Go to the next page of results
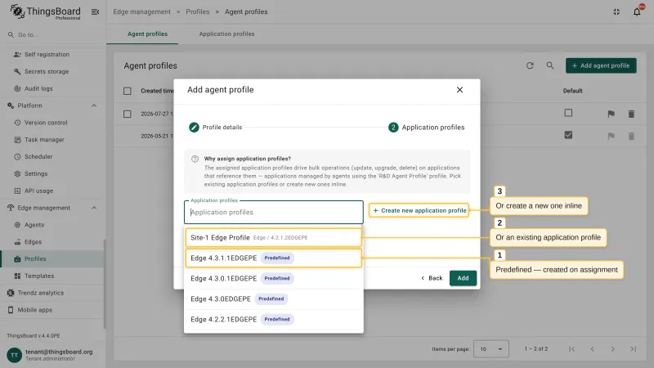The width and height of the screenshot is (654, 368). 612,349
